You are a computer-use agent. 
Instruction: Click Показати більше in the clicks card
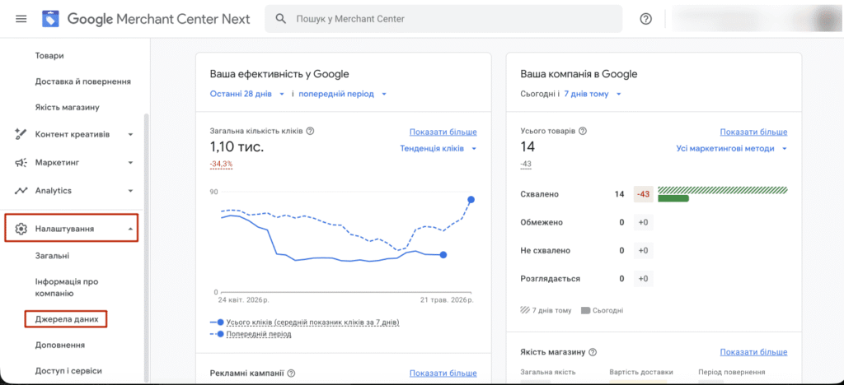[443, 132]
